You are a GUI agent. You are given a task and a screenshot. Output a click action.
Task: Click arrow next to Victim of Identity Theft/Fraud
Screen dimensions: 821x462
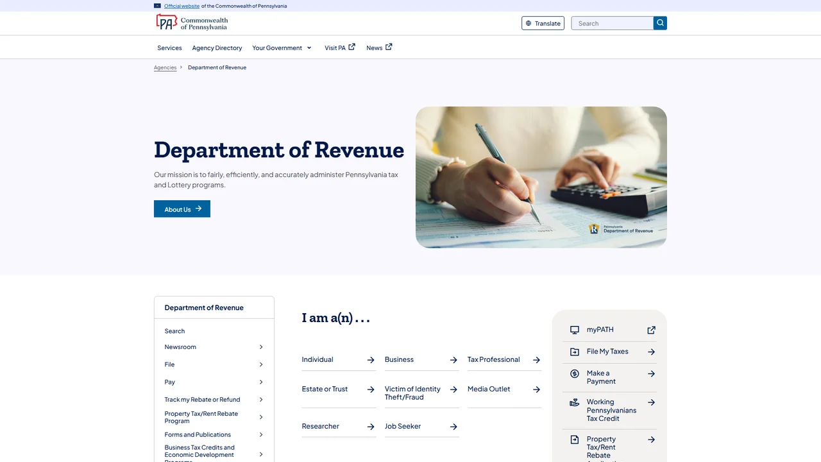tap(453, 389)
